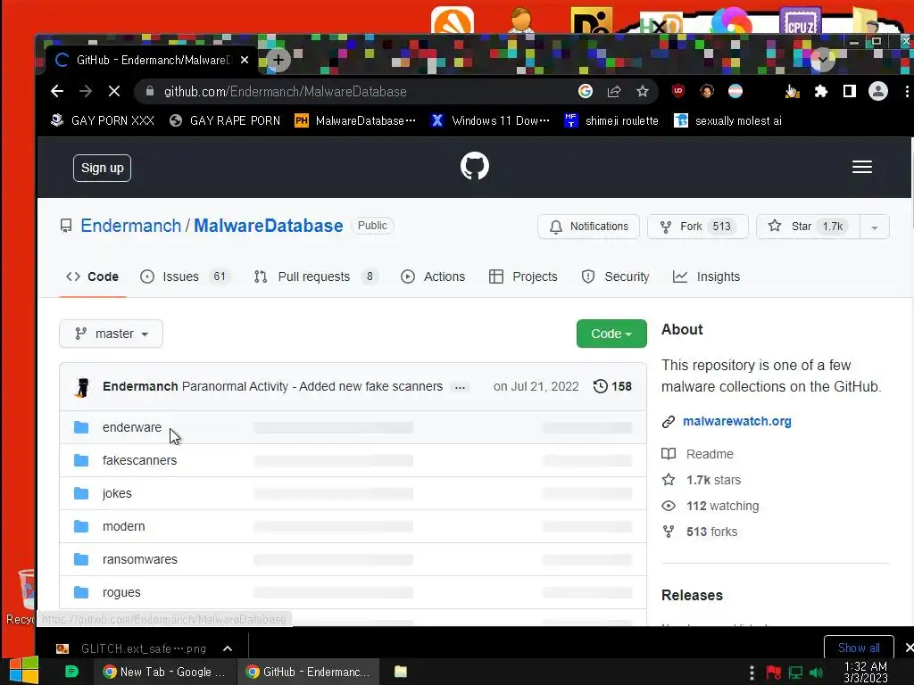Viewport: 914px width, 685px height.
Task: Open the Security tab
Action: [616, 276]
